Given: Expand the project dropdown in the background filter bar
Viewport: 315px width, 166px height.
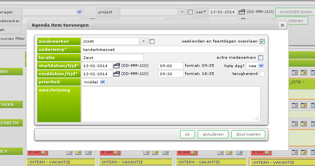Looking at the screenshot, I should click(182, 12).
